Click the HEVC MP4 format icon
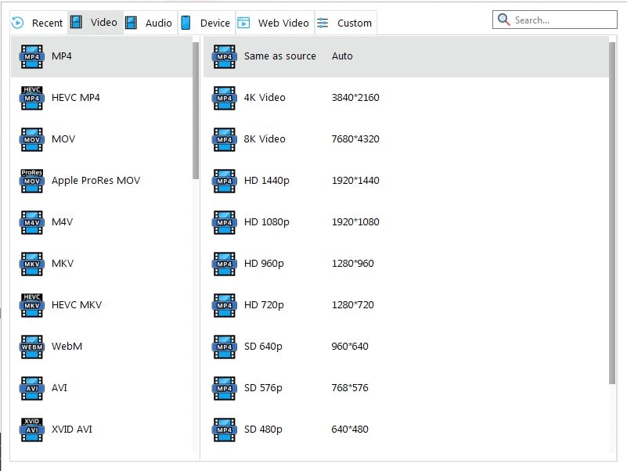Image resolution: width=627 pixels, height=471 pixels. (x=31, y=98)
